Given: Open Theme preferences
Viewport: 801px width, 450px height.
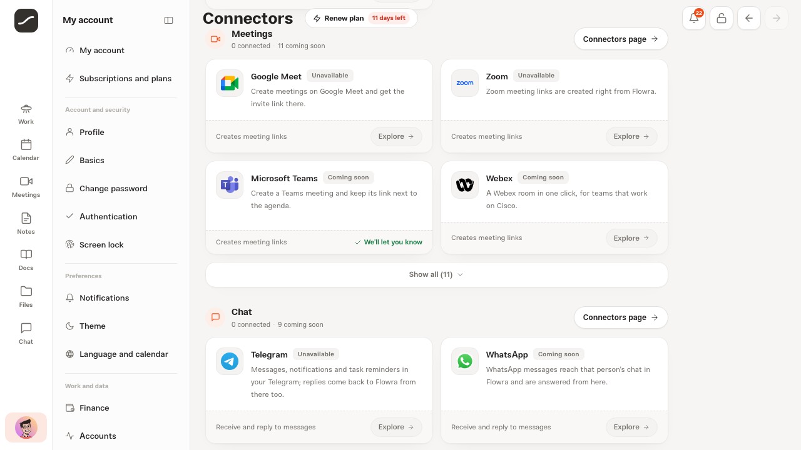Looking at the screenshot, I should point(121,326).
